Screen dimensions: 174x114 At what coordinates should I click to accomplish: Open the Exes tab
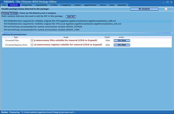click(112, 5)
